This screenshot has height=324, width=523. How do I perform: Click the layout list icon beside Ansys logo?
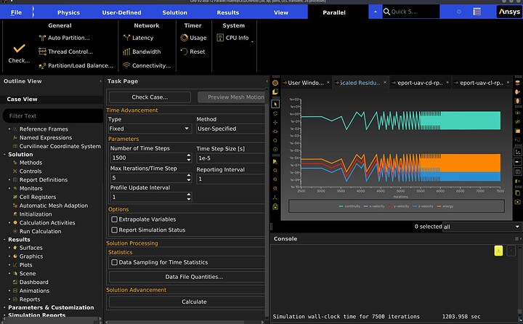point(477,12)
